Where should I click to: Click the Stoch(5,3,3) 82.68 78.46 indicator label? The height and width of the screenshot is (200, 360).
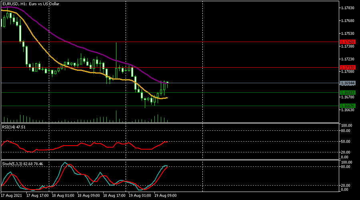[22, 164]
